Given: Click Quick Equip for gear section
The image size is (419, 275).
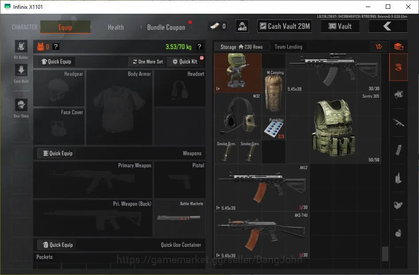Looking at the screenshot, I should coord(56,61).
